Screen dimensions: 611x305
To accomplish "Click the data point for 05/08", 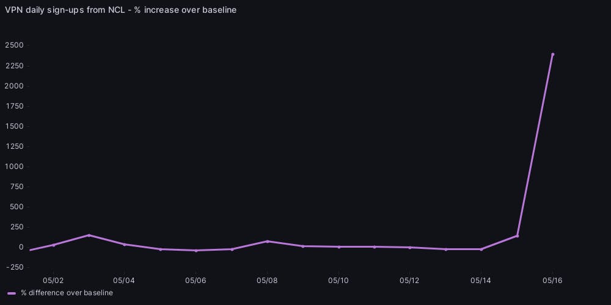I will pos(268,242).
